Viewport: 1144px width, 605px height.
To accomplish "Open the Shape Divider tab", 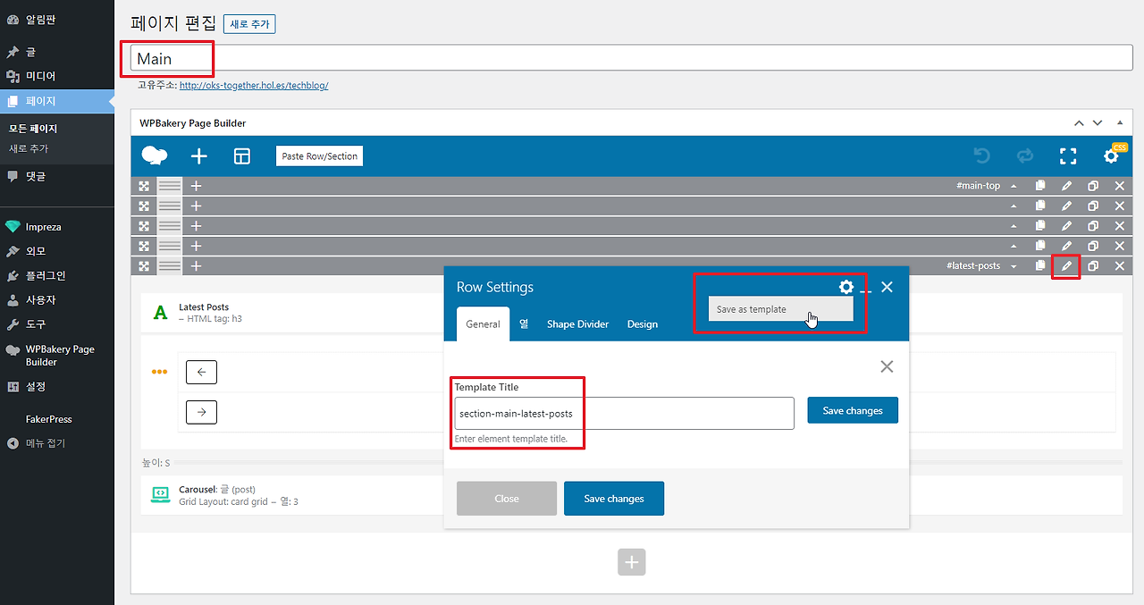I will [577, 324].
